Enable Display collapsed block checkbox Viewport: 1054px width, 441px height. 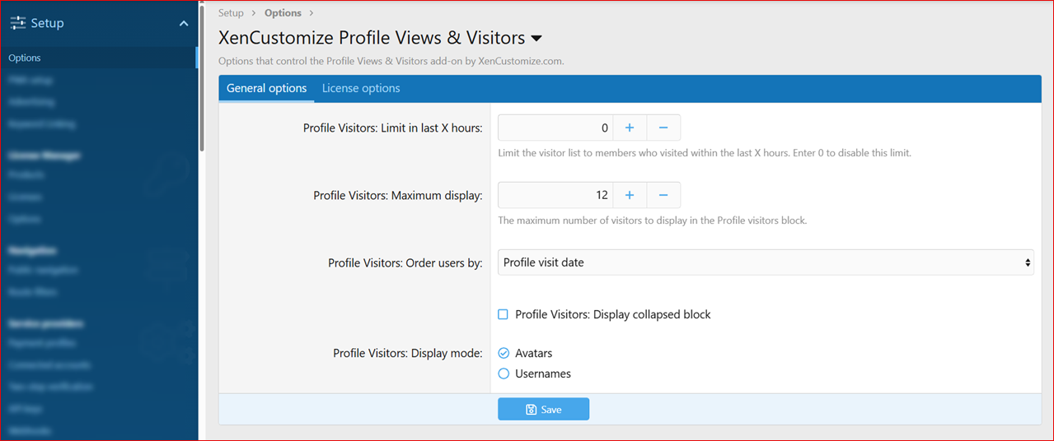click(504, 314)
